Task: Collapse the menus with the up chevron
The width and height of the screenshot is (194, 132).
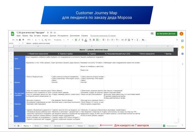Action: tap(177, 40)
